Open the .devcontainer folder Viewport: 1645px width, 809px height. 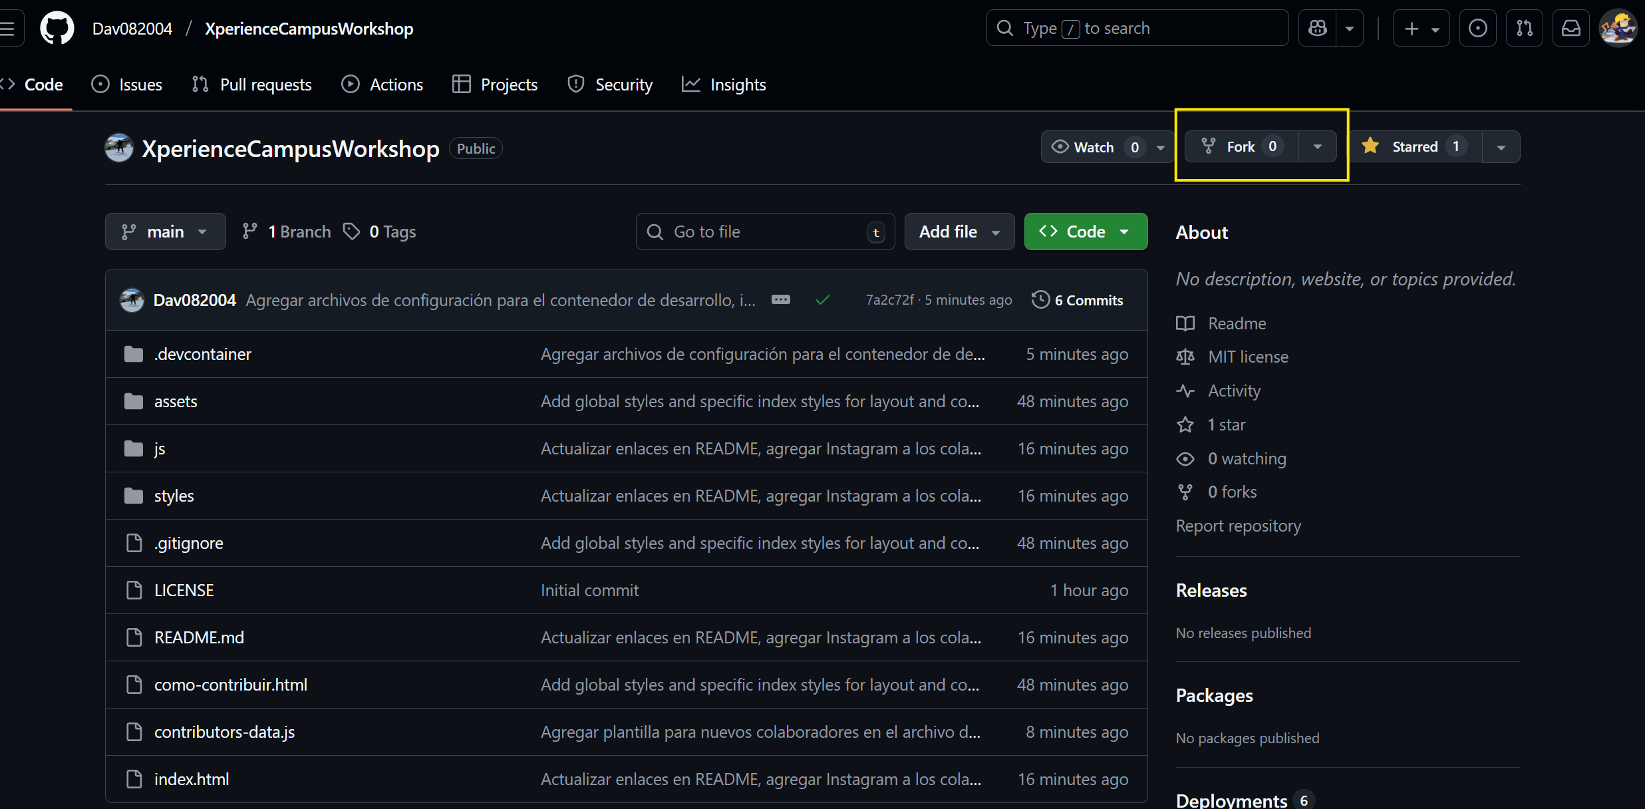(x=202, y=353)
